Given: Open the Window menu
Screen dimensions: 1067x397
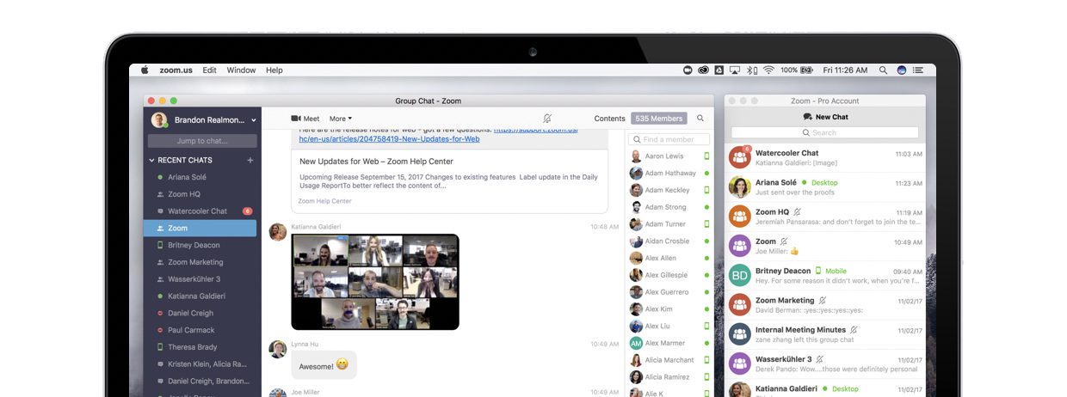Looking at the screenshot, I should coord(241,70).
